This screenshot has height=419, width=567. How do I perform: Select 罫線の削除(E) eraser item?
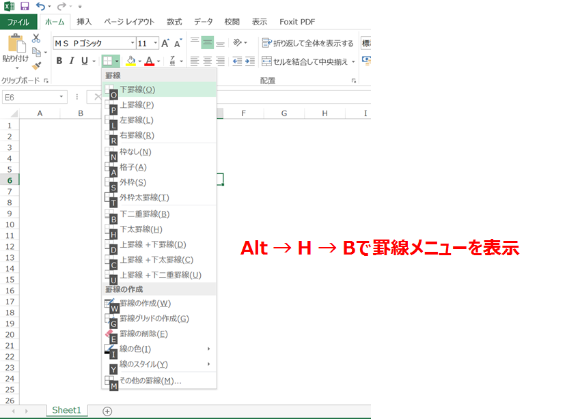159,334
